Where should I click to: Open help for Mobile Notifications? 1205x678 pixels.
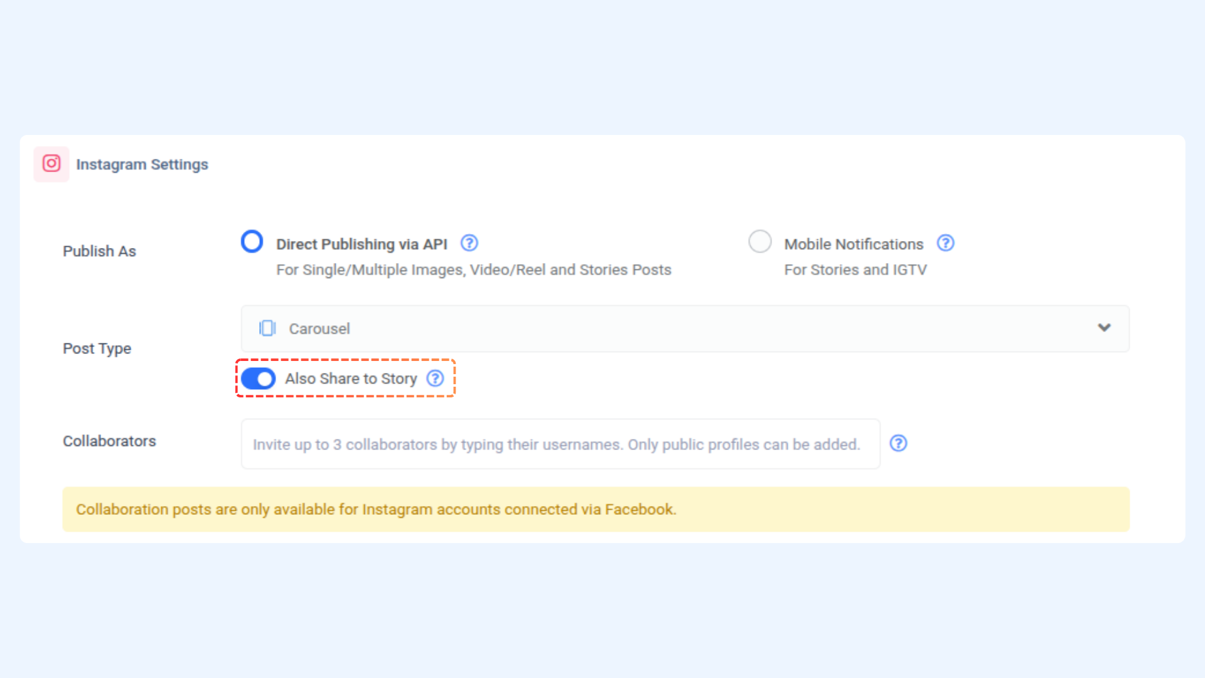tap(945, 243)
